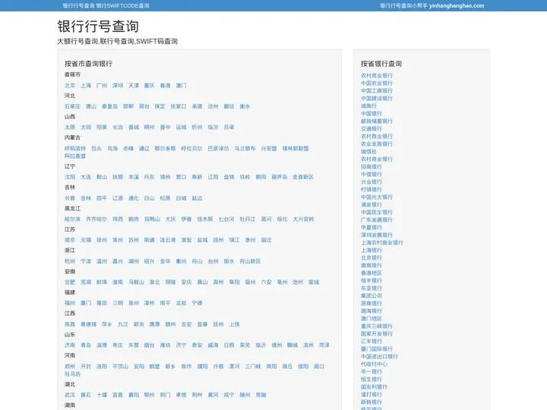Viewport: 547px width, 410px height.
Task: Select 澳门 under 直辖市
Action: (x=181, y=85)
